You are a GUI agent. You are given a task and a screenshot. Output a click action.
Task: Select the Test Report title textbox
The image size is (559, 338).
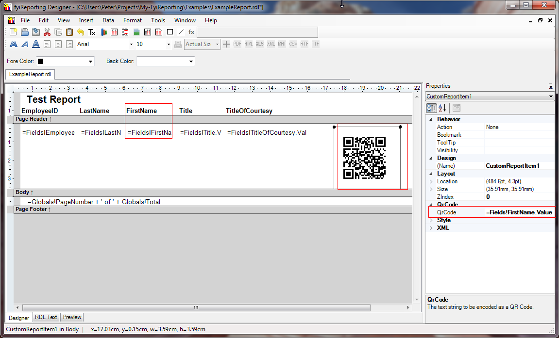click(54, 99)
